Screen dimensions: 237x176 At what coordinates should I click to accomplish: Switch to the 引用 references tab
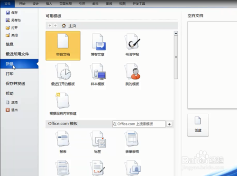click(82, 4)
